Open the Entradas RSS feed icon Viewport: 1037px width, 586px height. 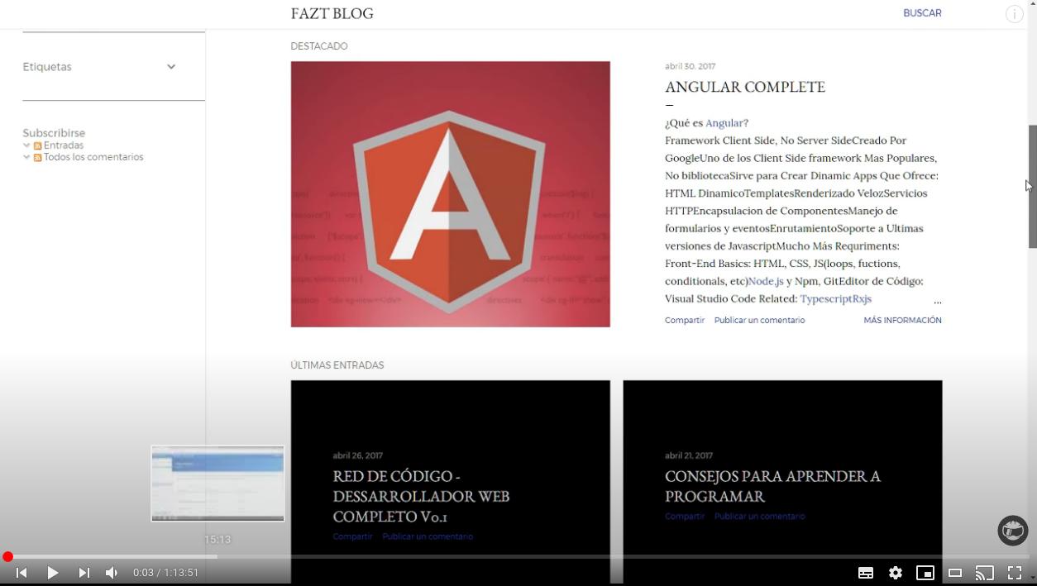(37, 146)
